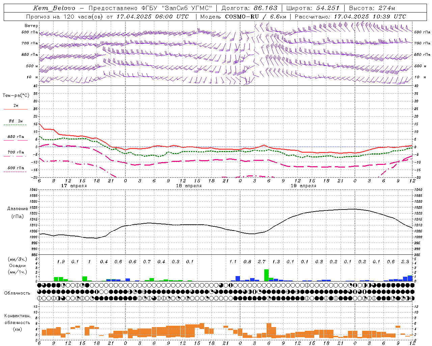Click the Высота: 274м elevation text
The height and width of the screenshot is (346, 432).
(x=372, y=8)
